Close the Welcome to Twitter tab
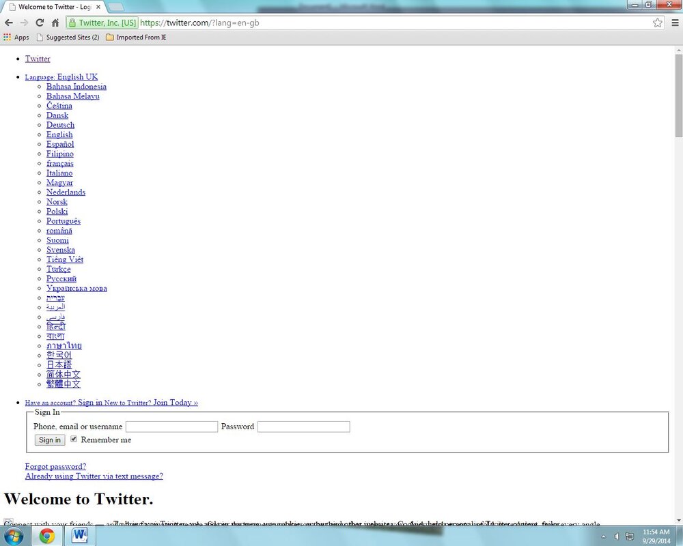The image size is (683, 546). pyautogui.click(x=98, y=7)
